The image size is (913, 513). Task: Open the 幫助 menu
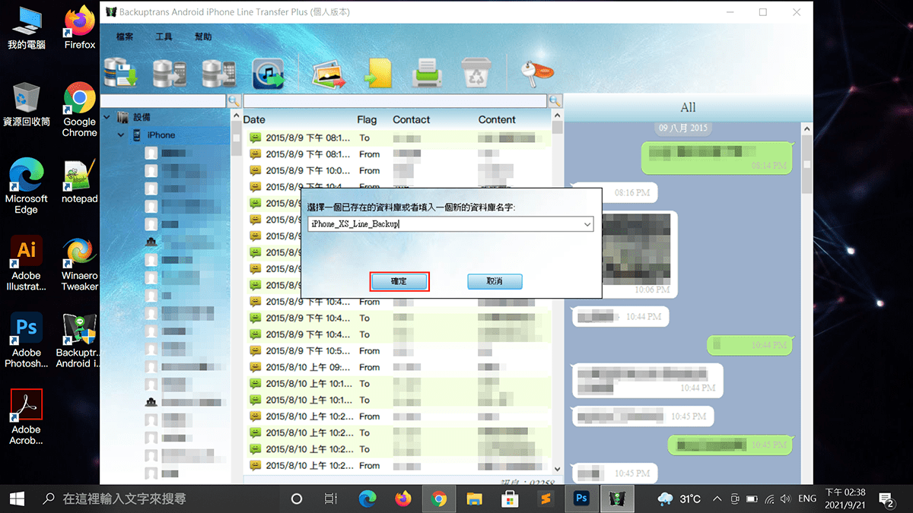[x=203, y=36]
